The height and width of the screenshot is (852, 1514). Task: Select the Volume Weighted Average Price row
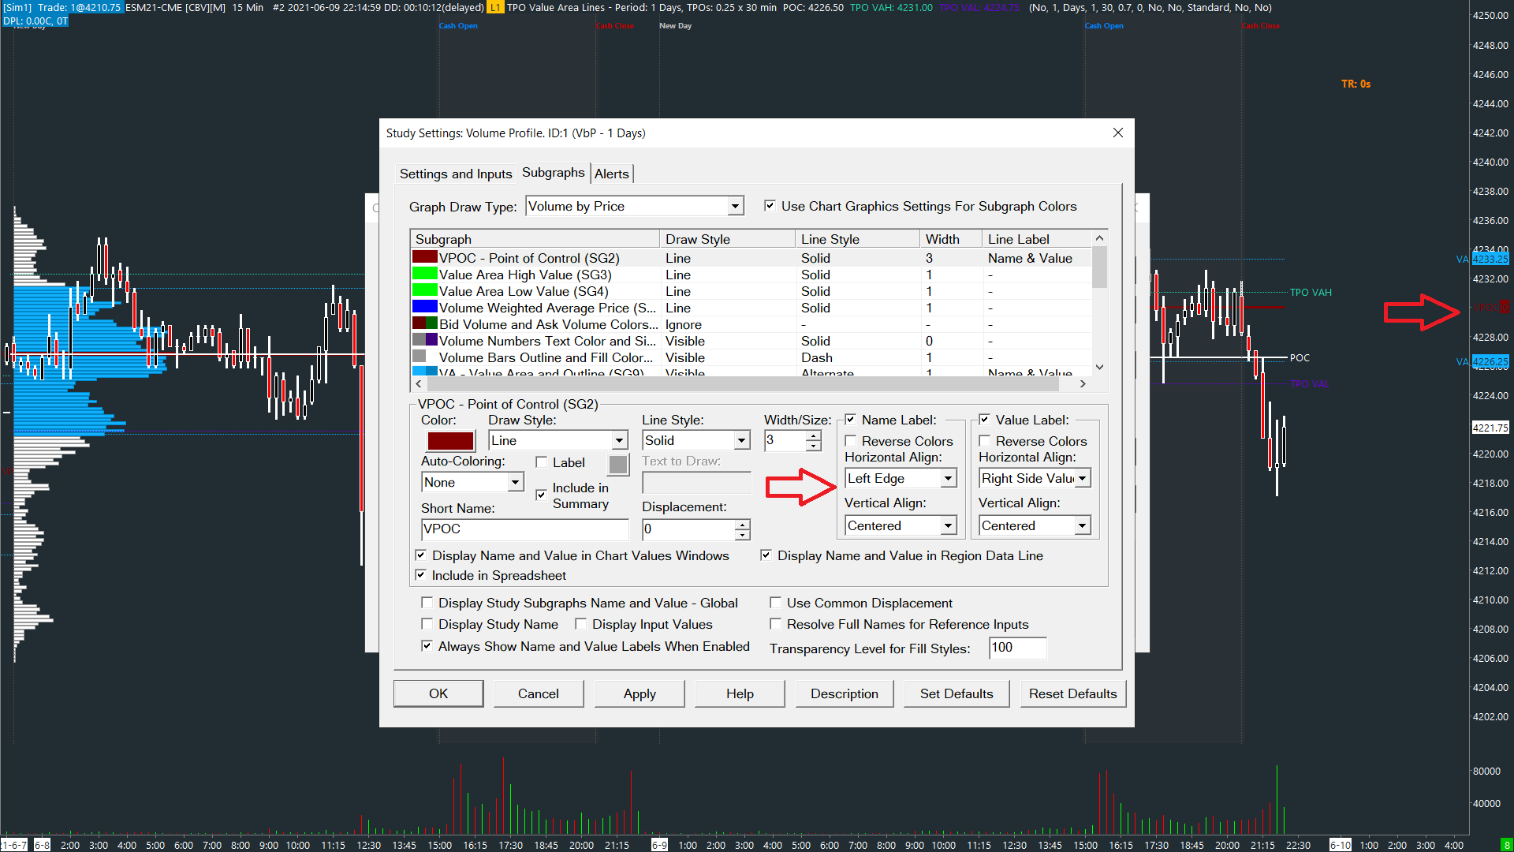pyautogui.click(x=751, y=308)
